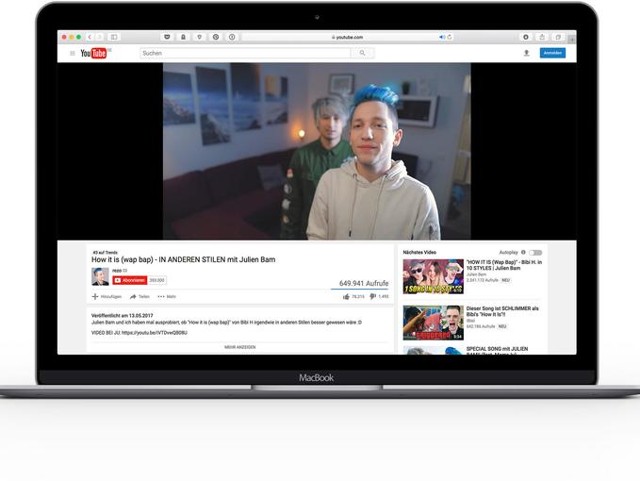640x481 pixels.
Task: Open the Hinzufügen add-to dropdown
Action: coord(107,296)
